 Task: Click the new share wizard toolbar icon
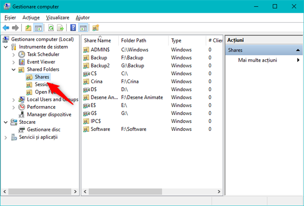pos(96,28)
